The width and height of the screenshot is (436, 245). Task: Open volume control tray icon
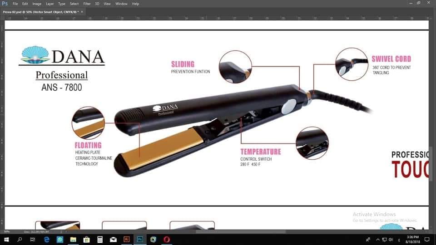(391, 240)
